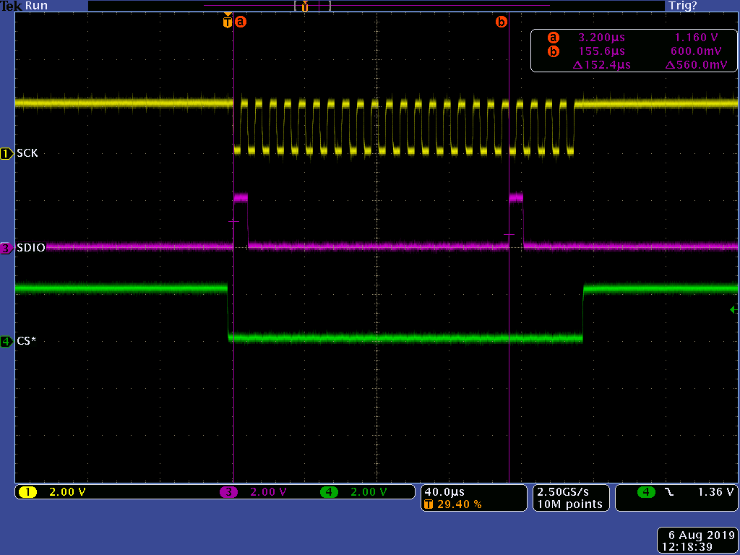Click the channel 1 2.00 V scale value
Image resolution: width=740 pixels, height=555 pixels.
tap(67, 492)
